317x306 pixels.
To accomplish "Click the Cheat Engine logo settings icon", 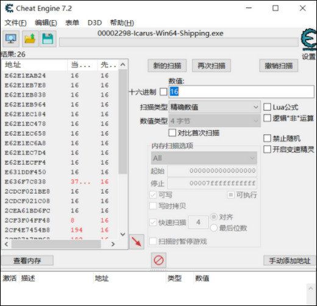I will click(308, 40).
